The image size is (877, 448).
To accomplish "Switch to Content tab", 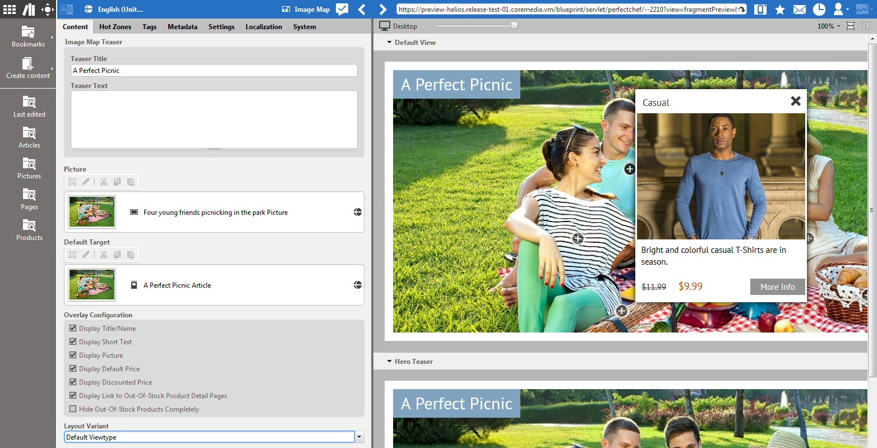I will point(75,26).
